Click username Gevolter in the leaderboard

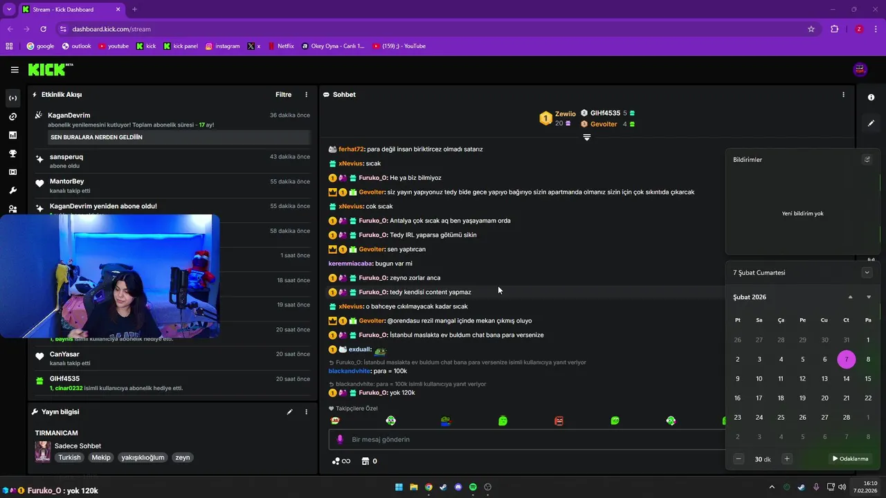tap(604, 124)
